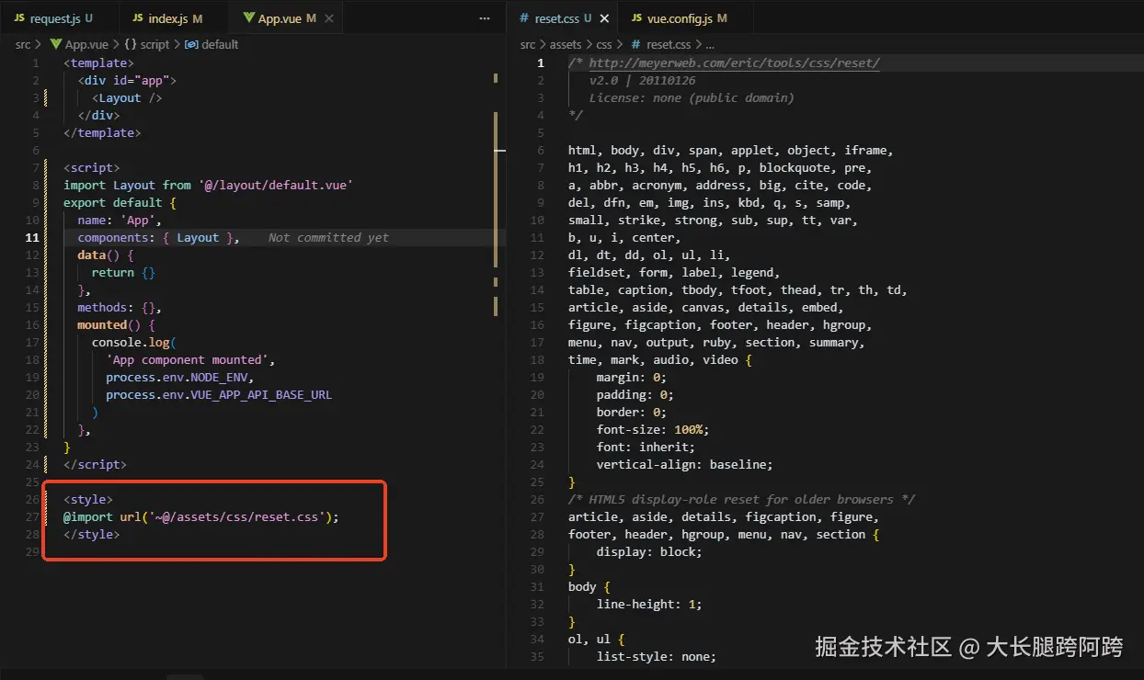This screenshot has height=680, width=1144.
Task: Click the Vue logo on App.vue tab
Action: [x=248, y=18]
